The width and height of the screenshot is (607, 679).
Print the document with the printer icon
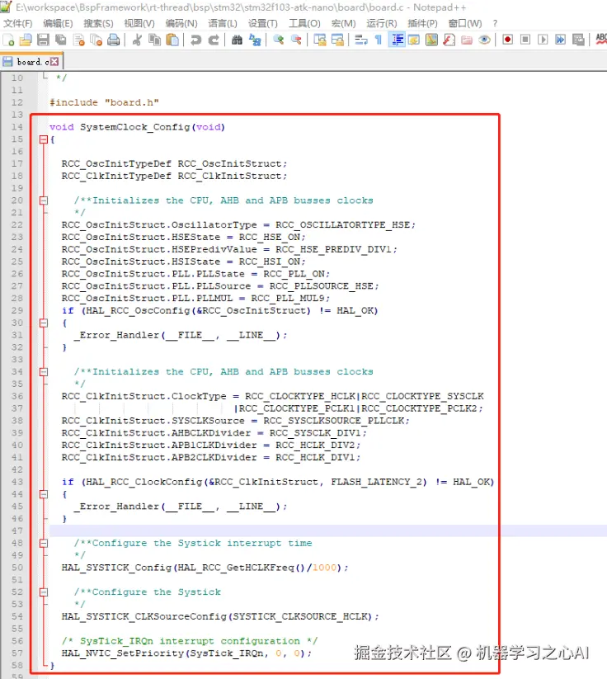[114, 40]
